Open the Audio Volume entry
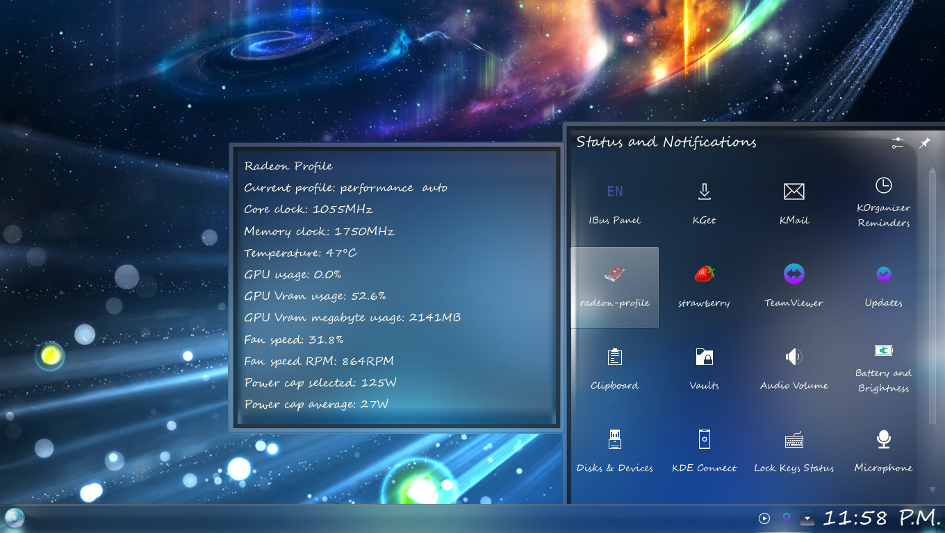The width and height of the screenshot is (945, 533). coord(794,370)
